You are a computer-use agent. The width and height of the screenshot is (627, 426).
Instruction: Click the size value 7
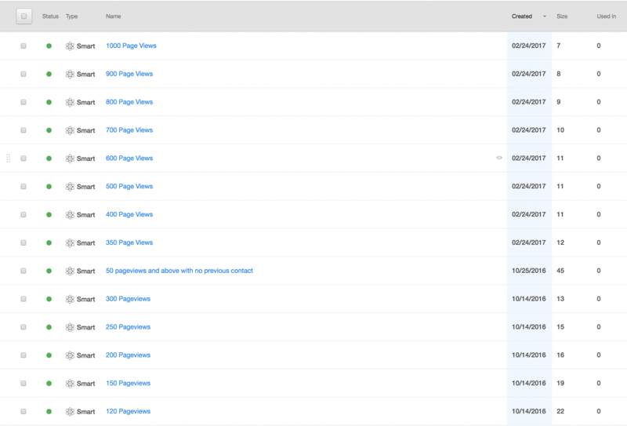point(559,46)
